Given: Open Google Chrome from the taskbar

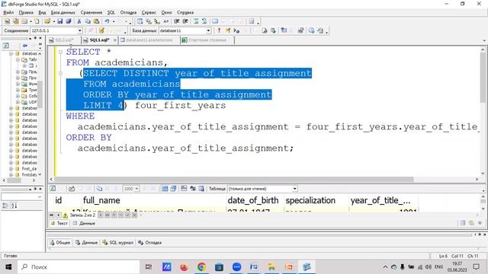Looking at the screenshot, I should click(201, 267).
